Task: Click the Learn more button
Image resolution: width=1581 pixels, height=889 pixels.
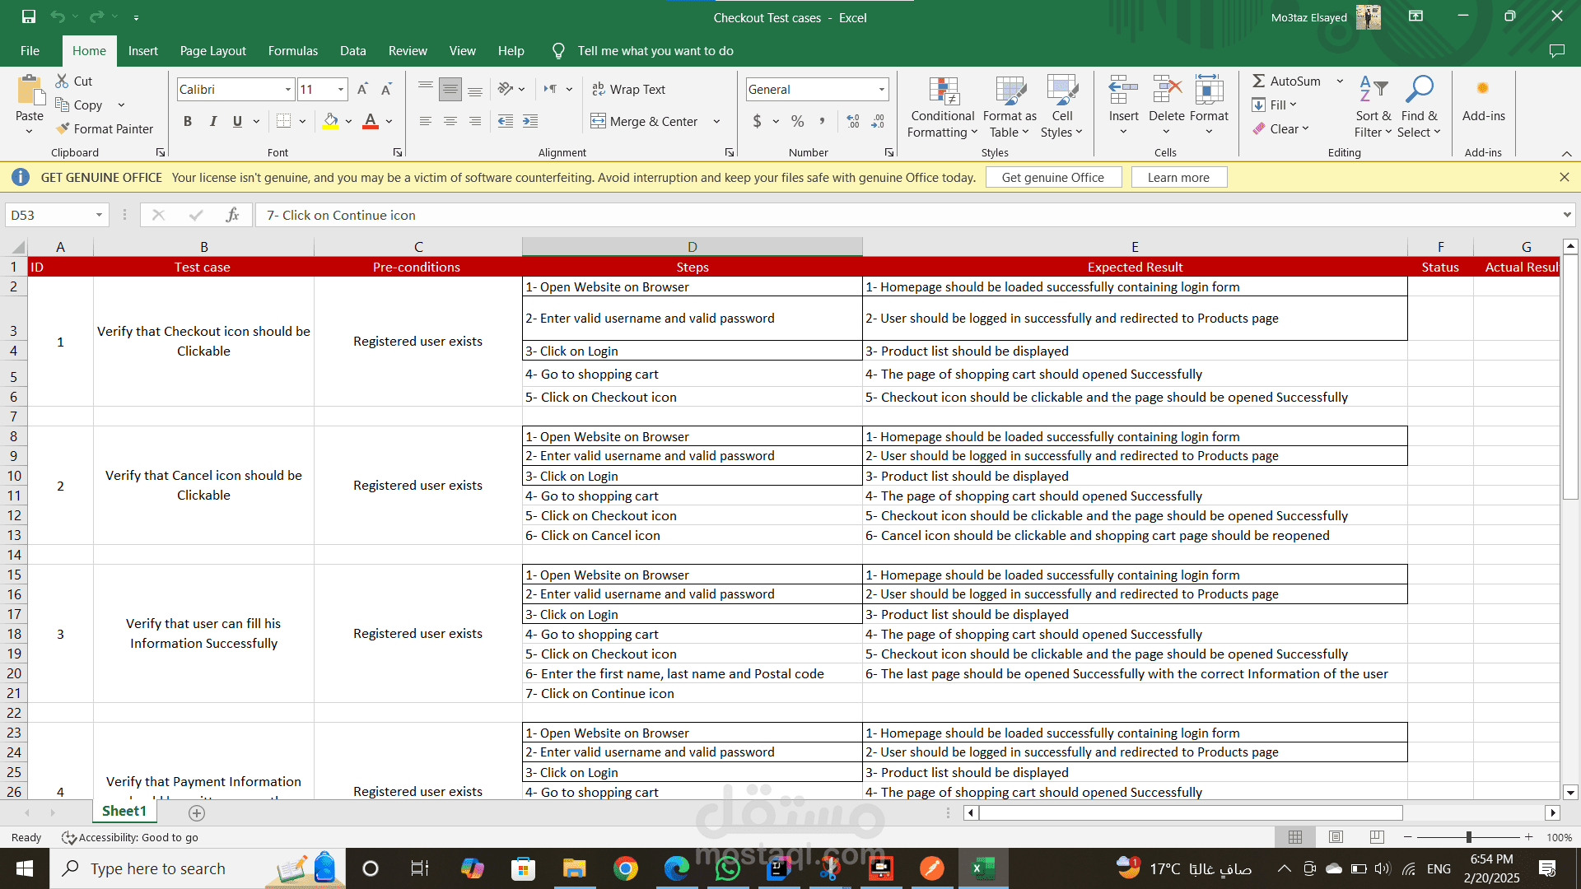Action: pos(1178,177)
